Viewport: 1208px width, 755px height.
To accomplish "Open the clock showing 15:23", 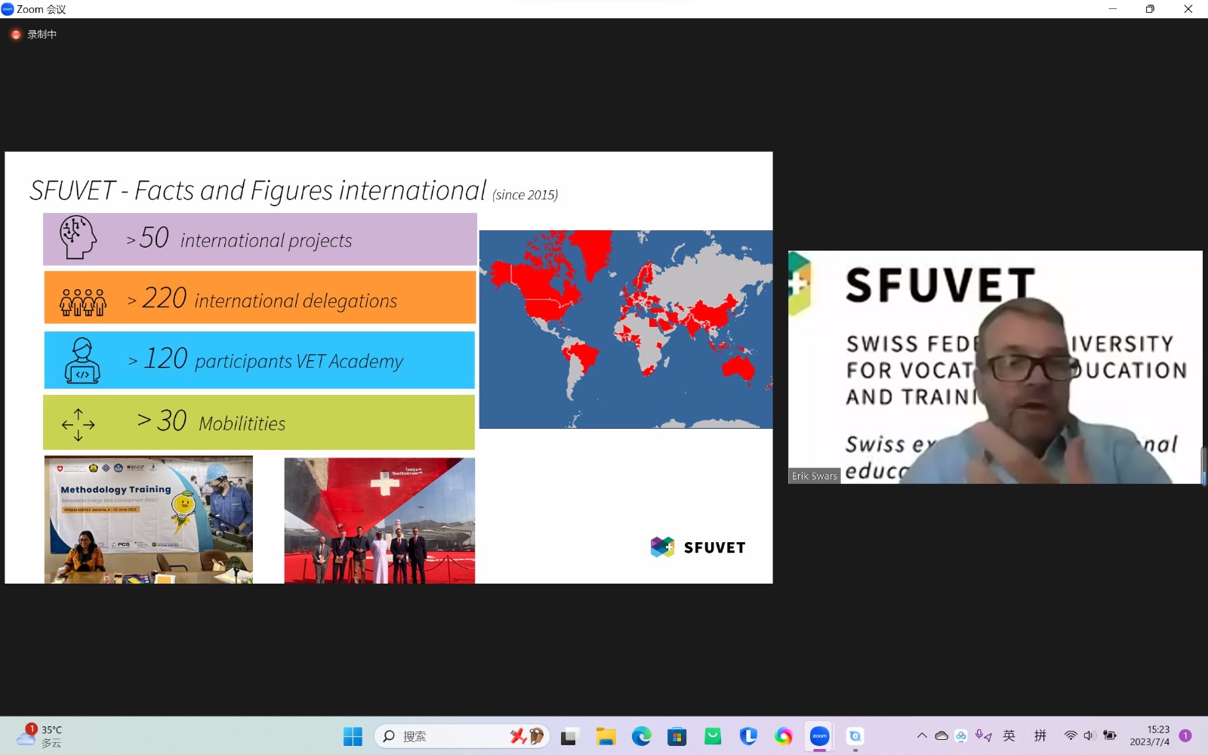I will pos(1150,735).
